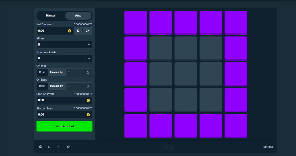
Task: Select gray tile in second row, third column
Action: [186, 48]
